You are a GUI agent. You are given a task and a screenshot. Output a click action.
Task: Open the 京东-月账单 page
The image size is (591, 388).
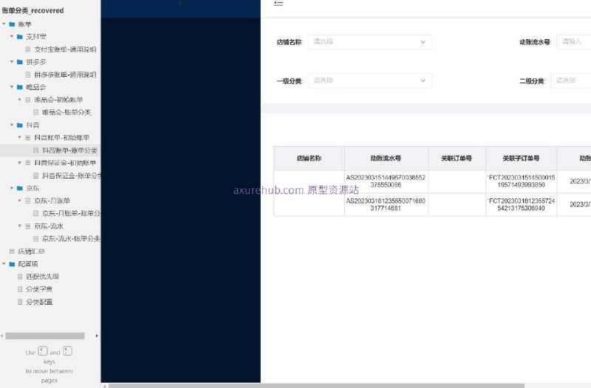[x=52, y=201]
